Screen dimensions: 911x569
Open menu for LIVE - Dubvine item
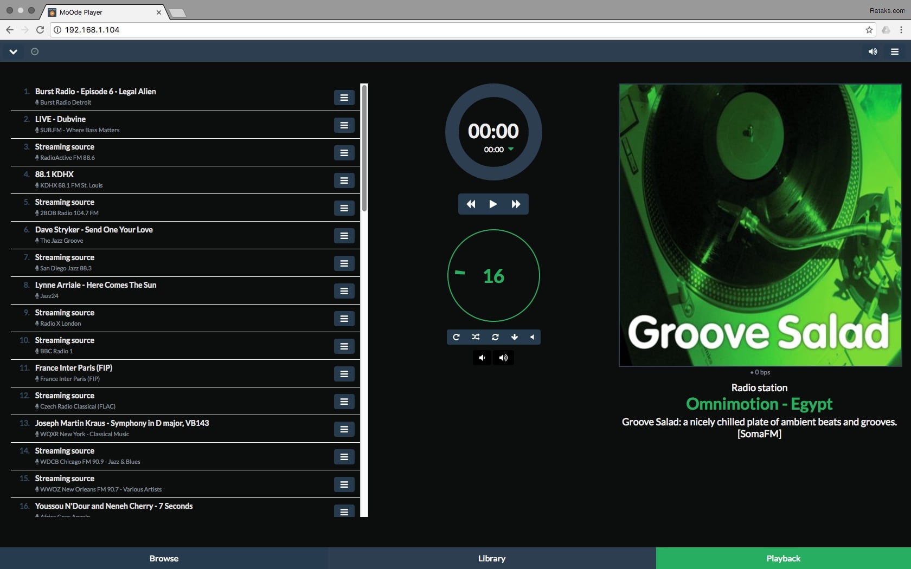[x=344, y=125]
